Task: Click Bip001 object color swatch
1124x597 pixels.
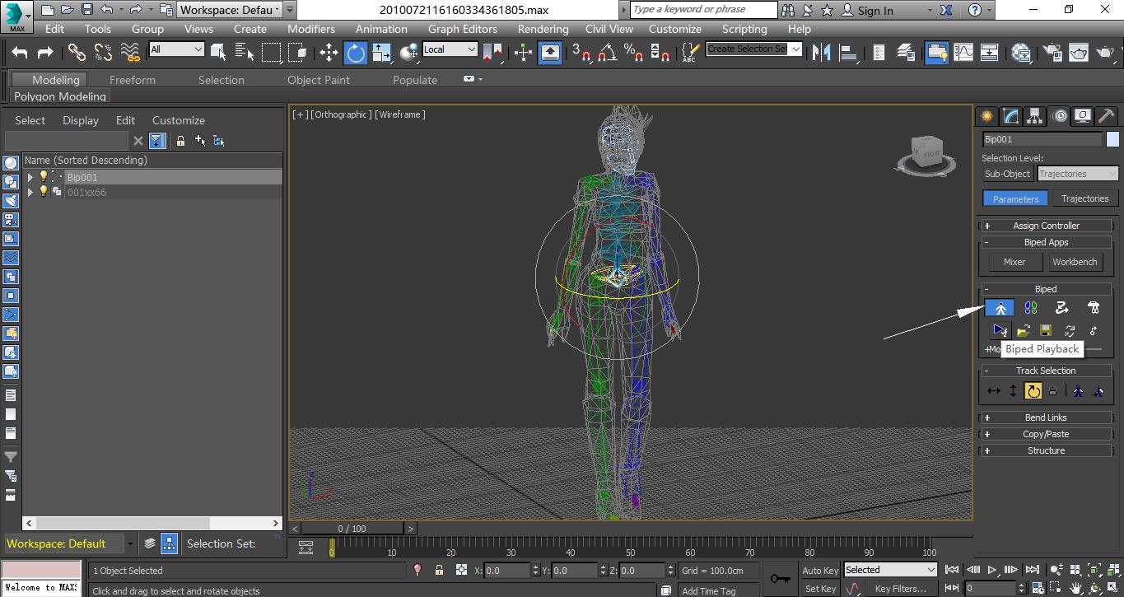Action: 1112,139
